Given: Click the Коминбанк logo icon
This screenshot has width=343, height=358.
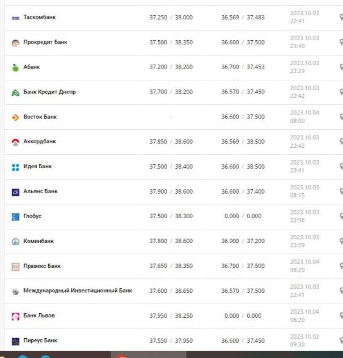Looking at the screenshot, I should [15, 241].
